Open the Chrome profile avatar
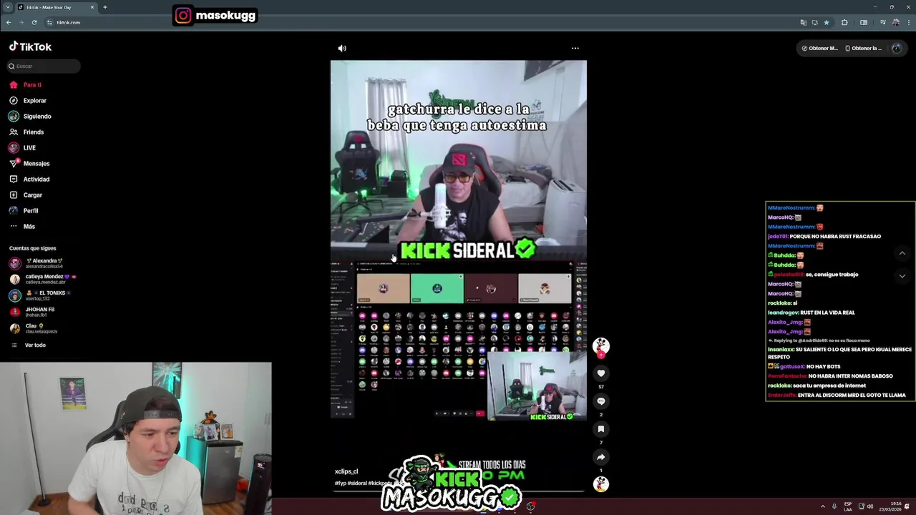 point(895,22)
